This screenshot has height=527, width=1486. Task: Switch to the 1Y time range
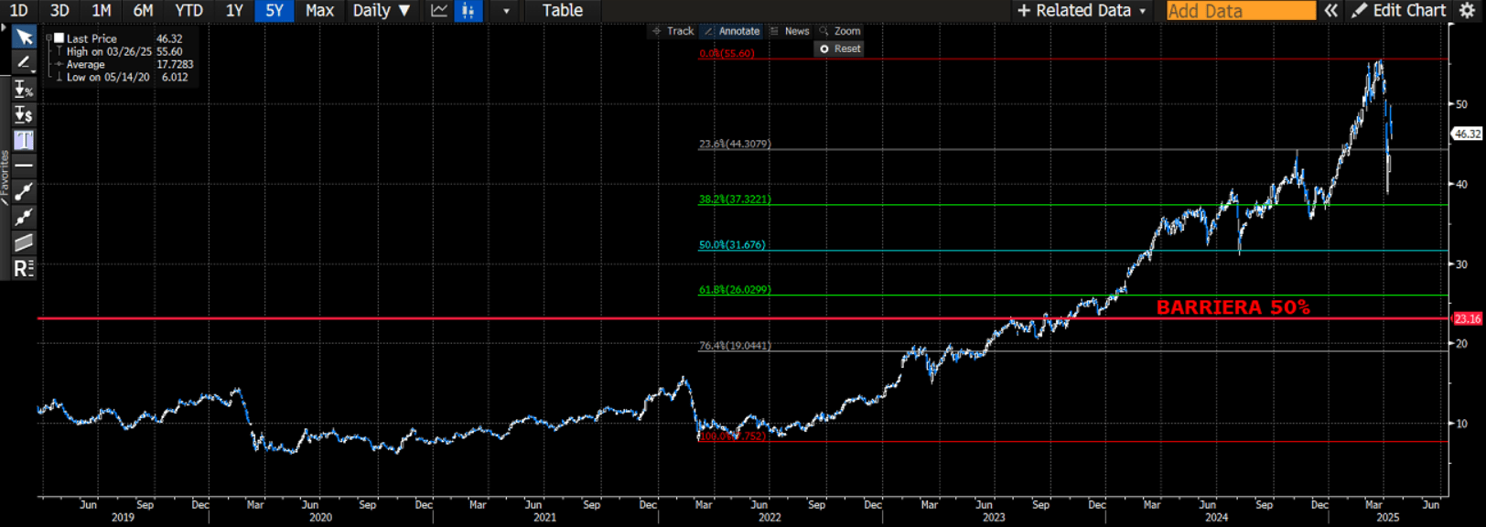(x=234, y=11)
